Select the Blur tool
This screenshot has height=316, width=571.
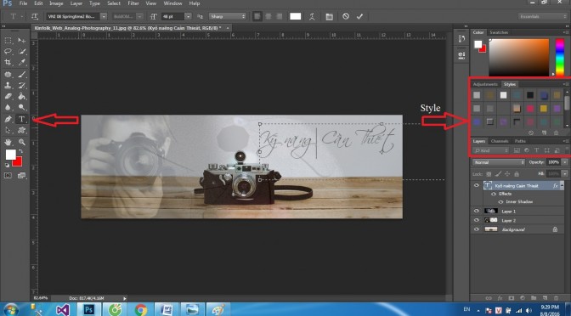tap(8, 107)
